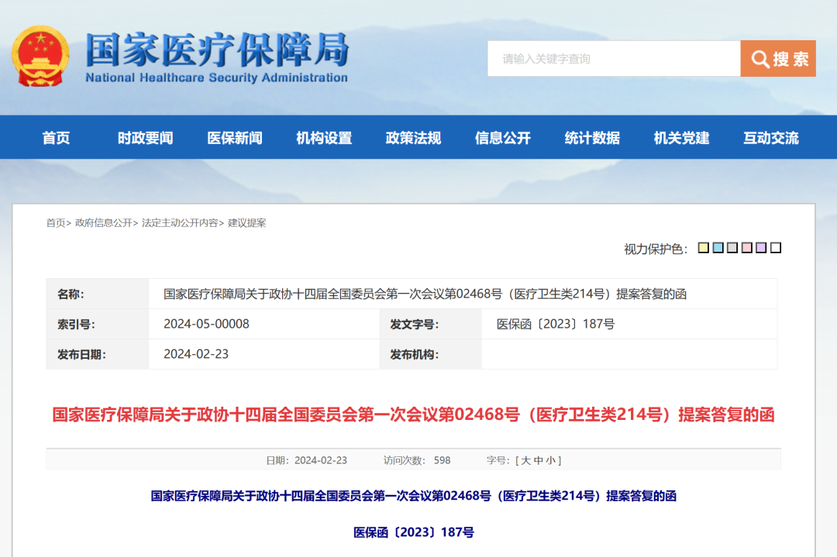
Task: Click the red article headline
Action: pyautogui.click(x=413, y=414)
